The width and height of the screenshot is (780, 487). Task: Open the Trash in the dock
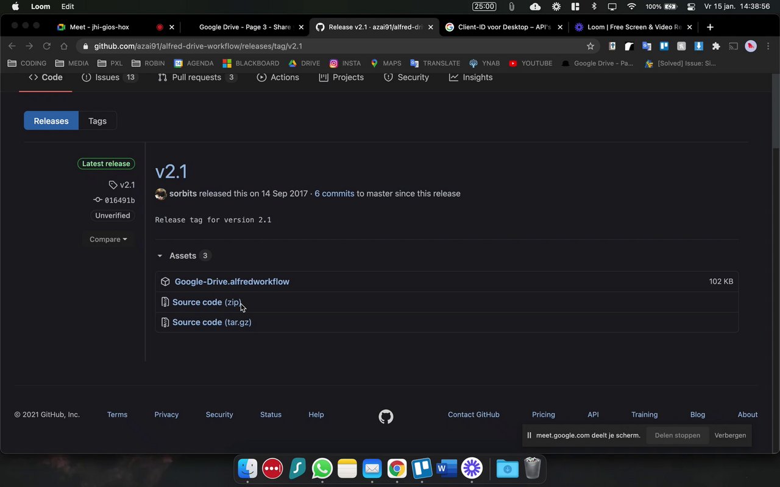pyautogui.click(x=533, y=468)
